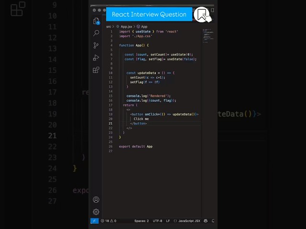Image resolution: width=306 pixels, height=229 pixels.
Task: Change indentation via Spaces: 2
Action: click(x=142, y=221)
